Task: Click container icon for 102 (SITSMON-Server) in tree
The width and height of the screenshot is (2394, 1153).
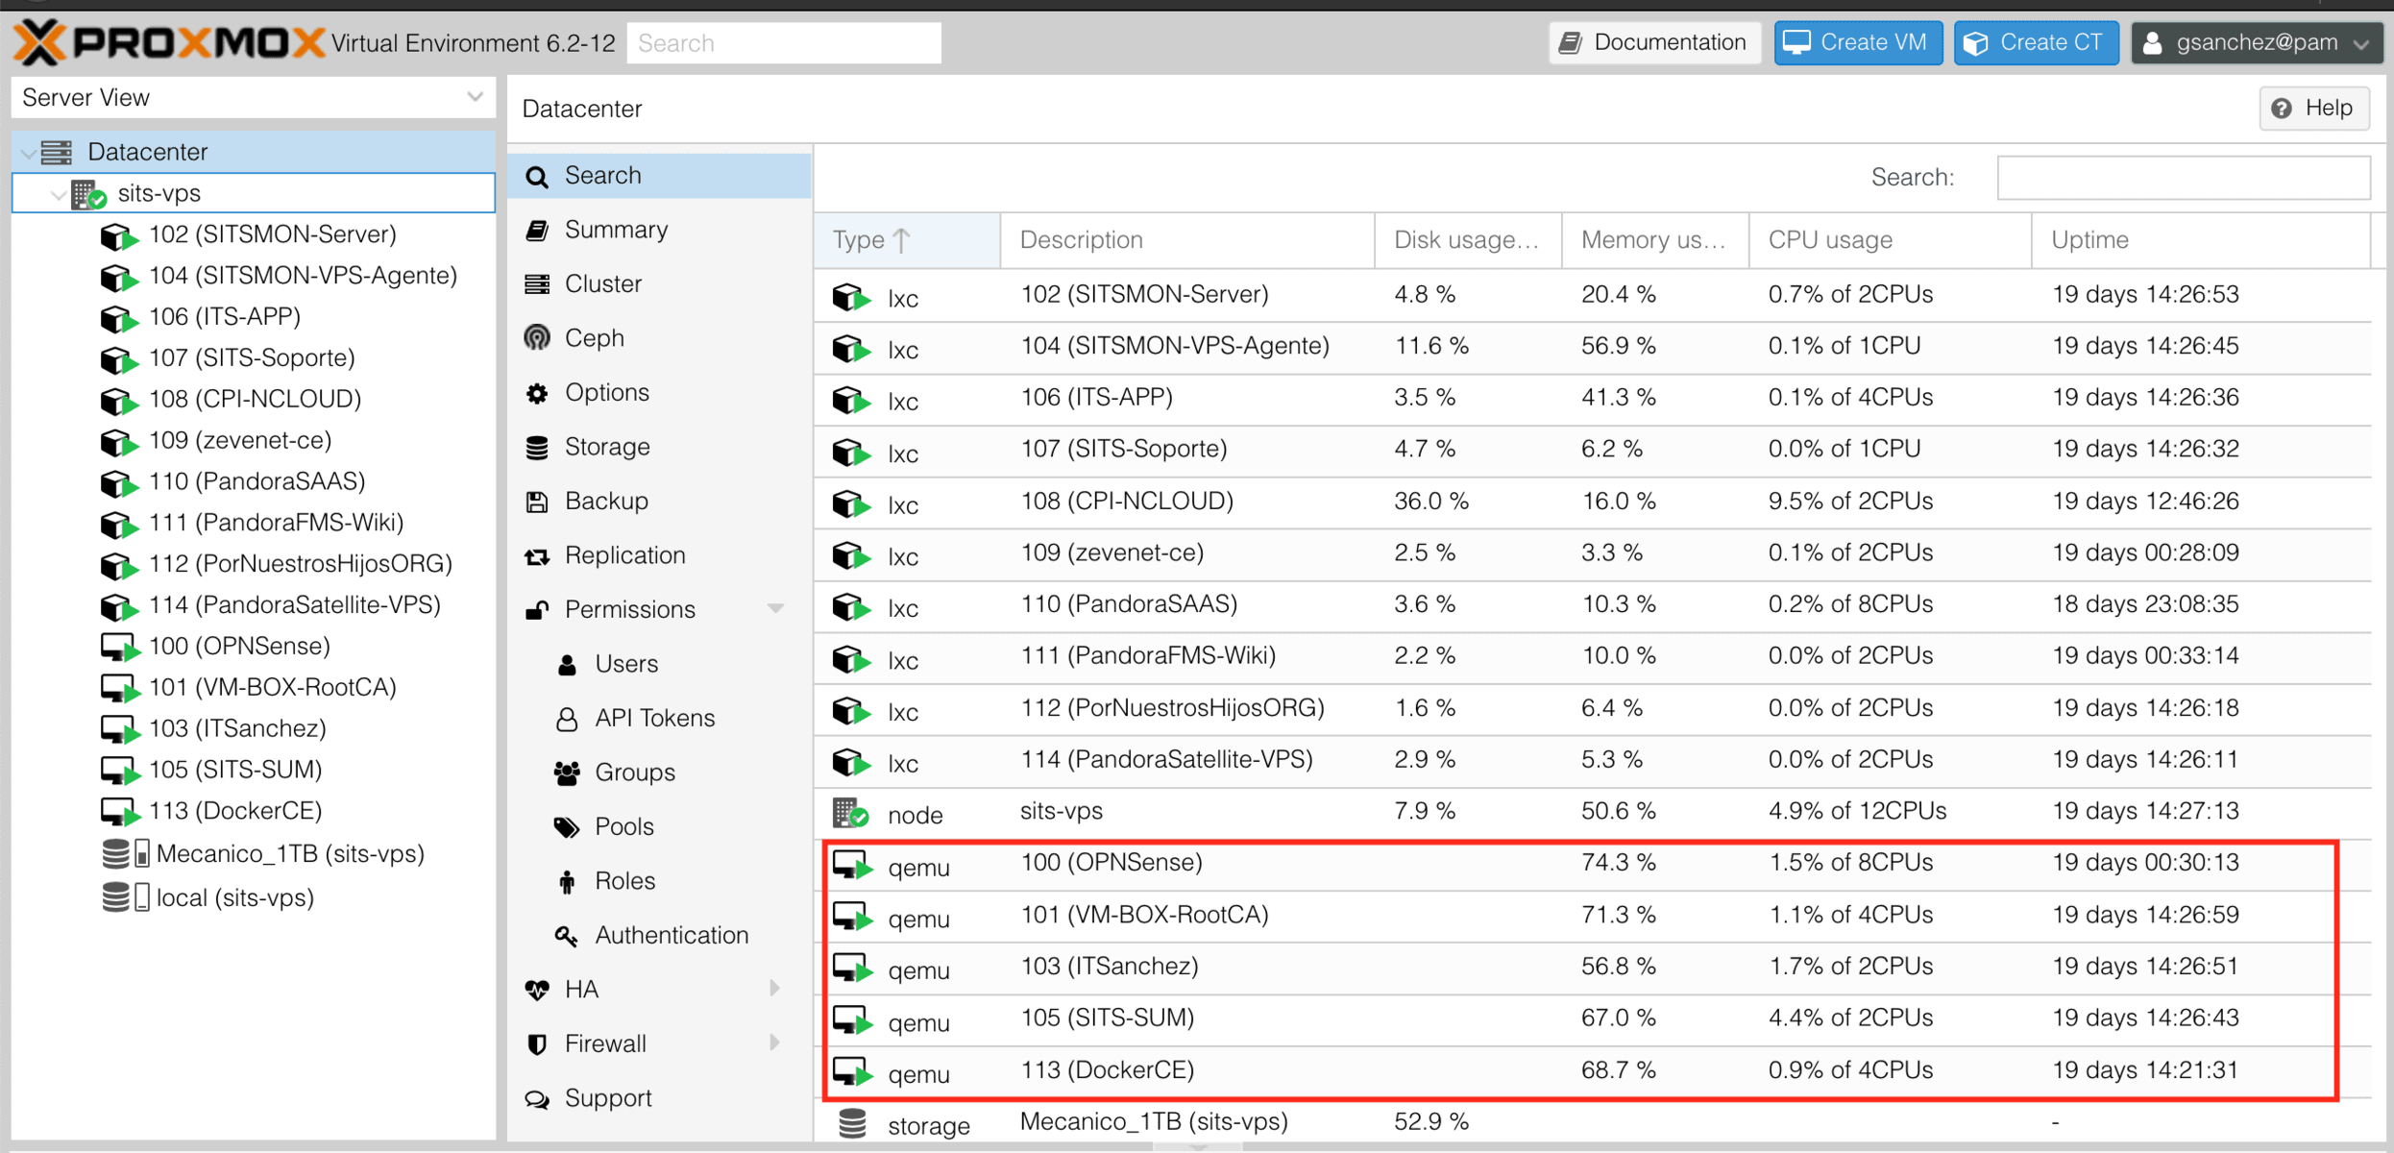Action: pyautogui.click(x=119, y=235)
